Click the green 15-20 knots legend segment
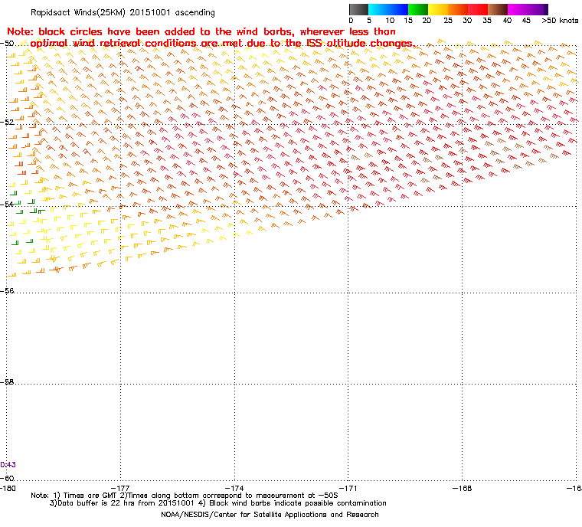The image size is (582, 527). (x=418, y=9)
